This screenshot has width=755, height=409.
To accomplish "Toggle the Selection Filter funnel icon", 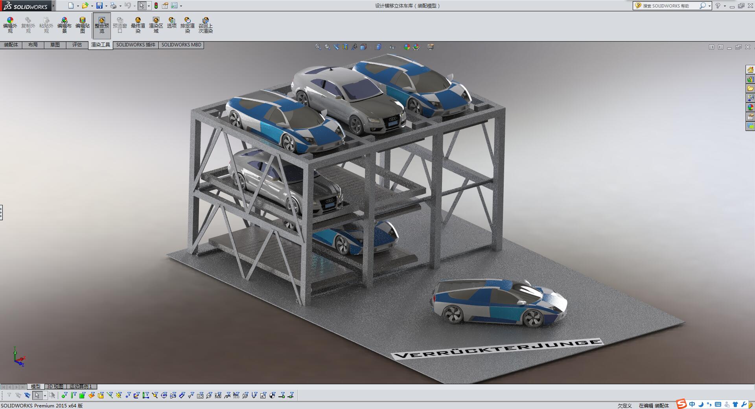I will tap(9, 395).
